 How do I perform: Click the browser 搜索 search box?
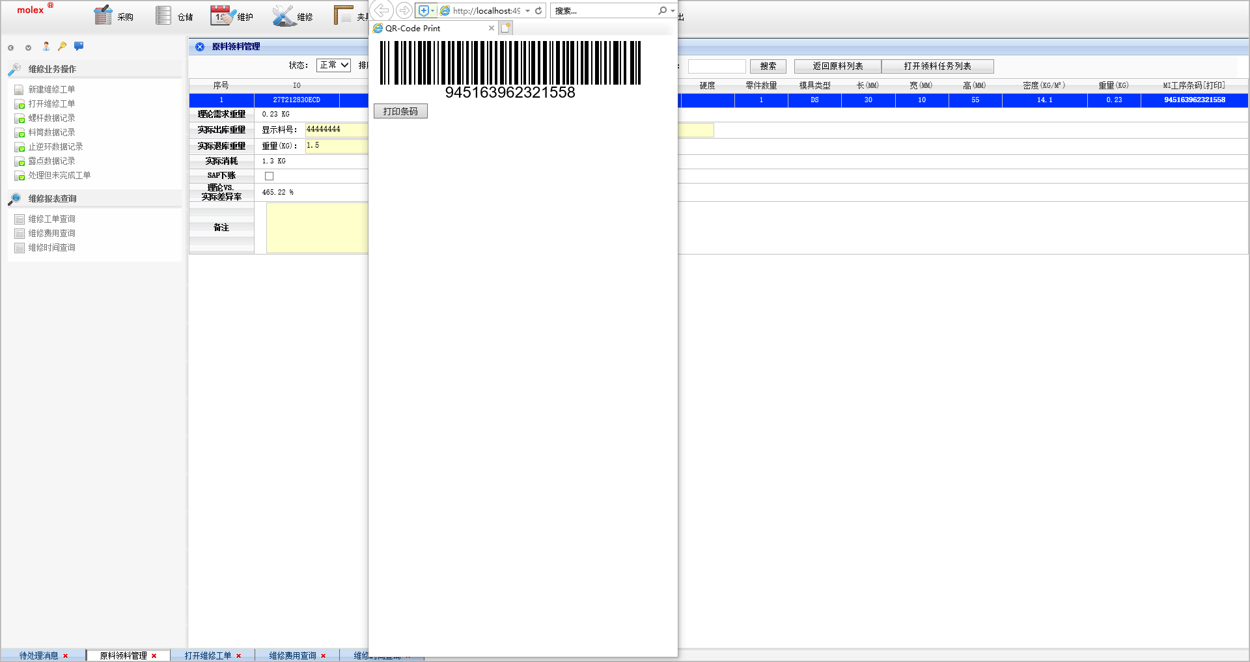604,10
